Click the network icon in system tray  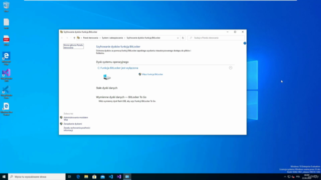(289, 176)
